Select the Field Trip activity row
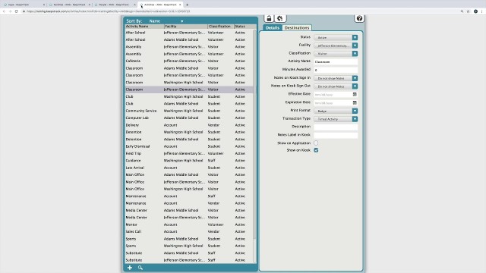 [189, 153]
